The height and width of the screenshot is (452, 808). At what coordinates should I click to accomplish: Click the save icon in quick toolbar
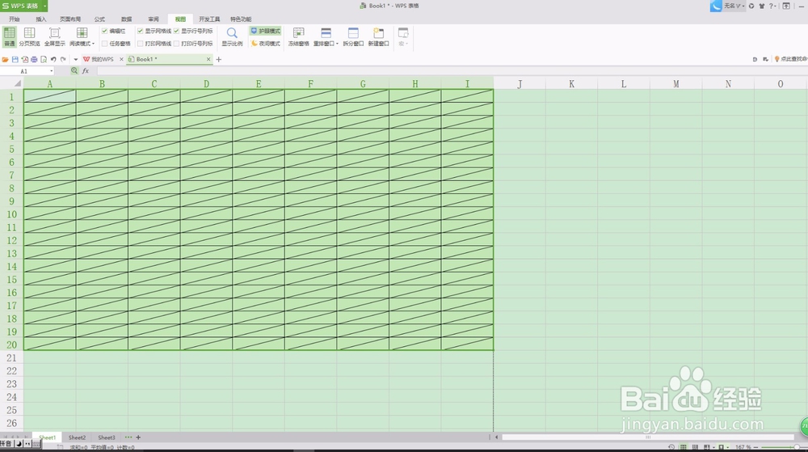[15, 59]
